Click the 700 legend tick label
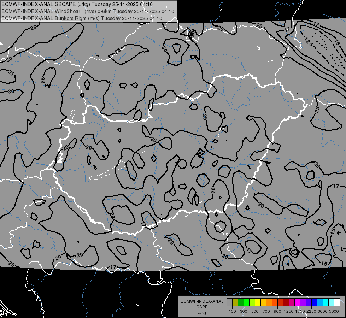Viewport: 346px width, 318px height. point(266,311)
